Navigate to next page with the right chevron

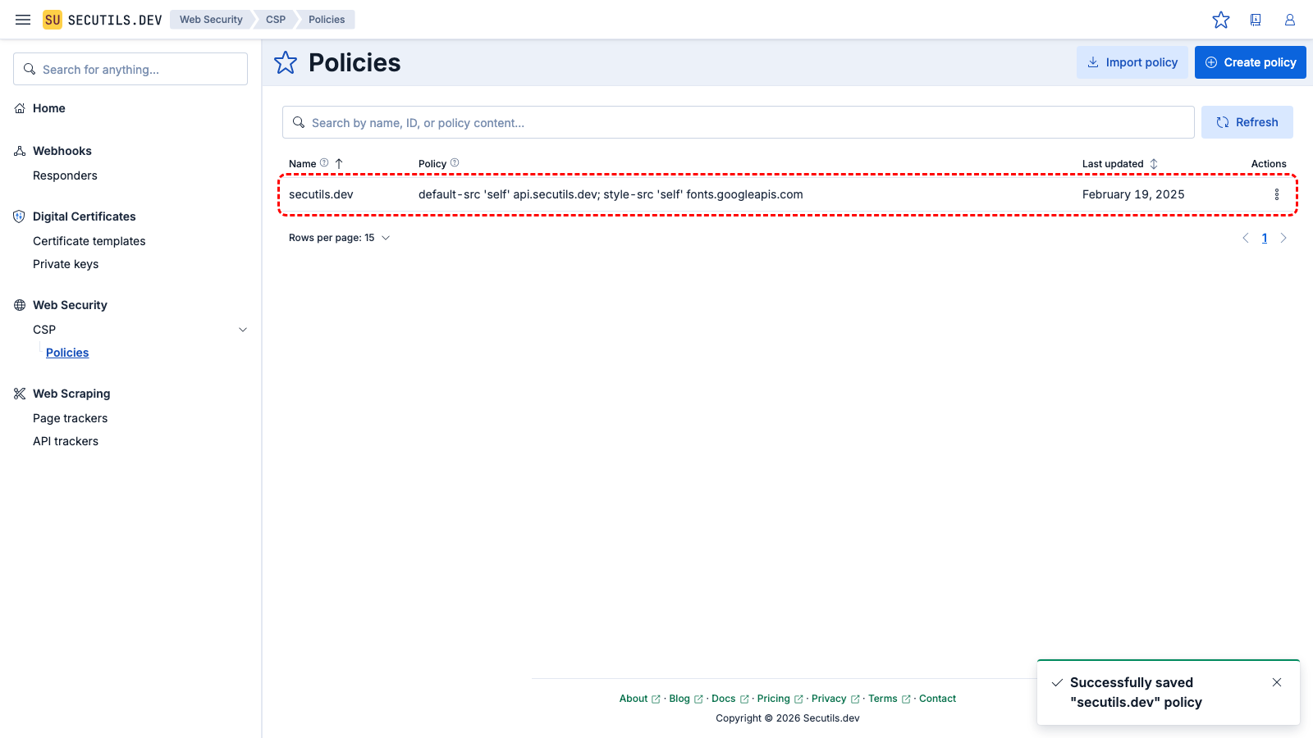1283,238
